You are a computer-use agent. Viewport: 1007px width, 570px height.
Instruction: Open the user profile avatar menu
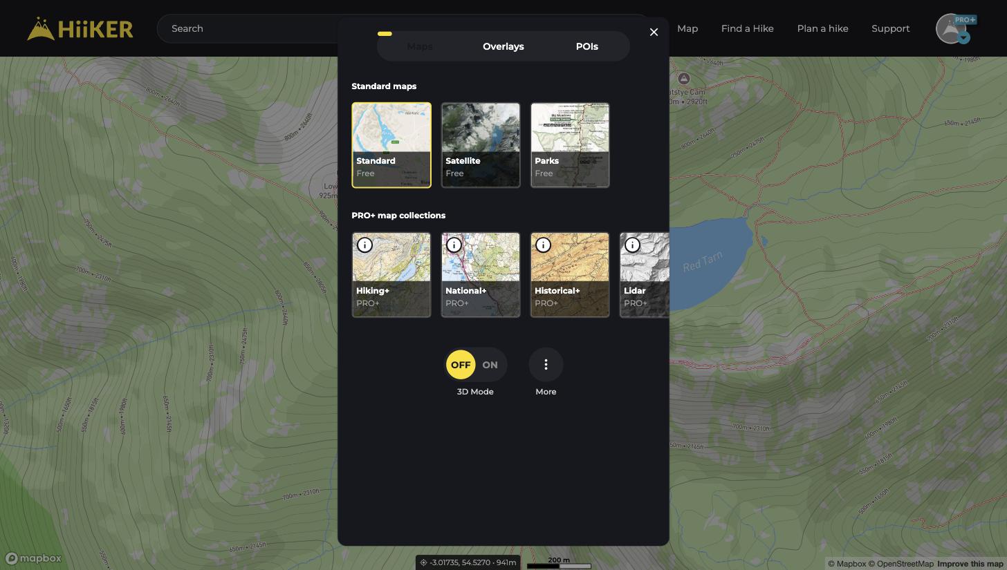tap(952, 29)
